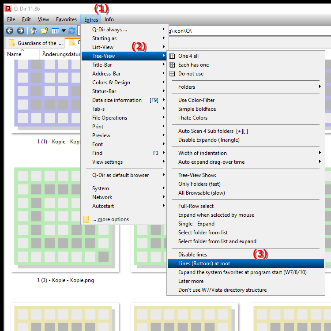Click Later more entry
This screenshot has width=331, height=331.
coord(246,281)
